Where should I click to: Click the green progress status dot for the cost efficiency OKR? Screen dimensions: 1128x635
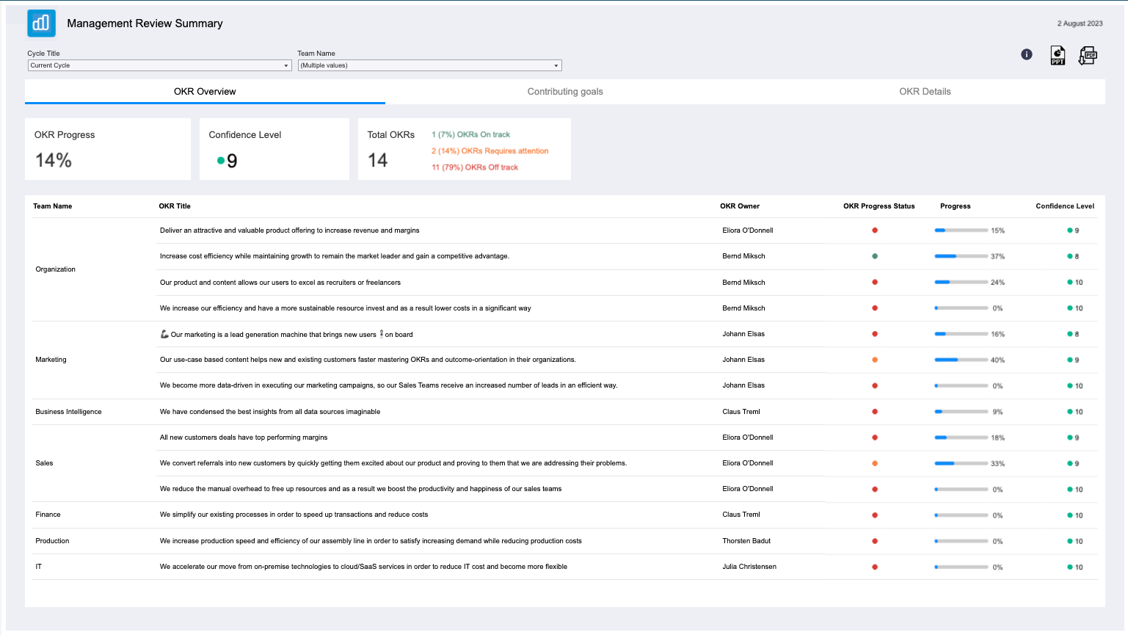click(874, 256)
